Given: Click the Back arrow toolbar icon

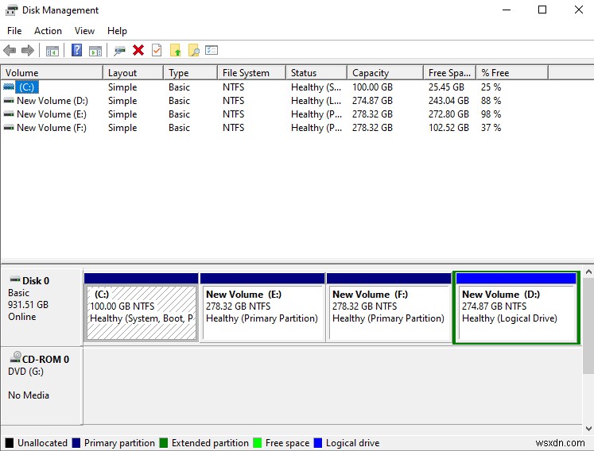Looking at the screenshot, I should (10, 50).
